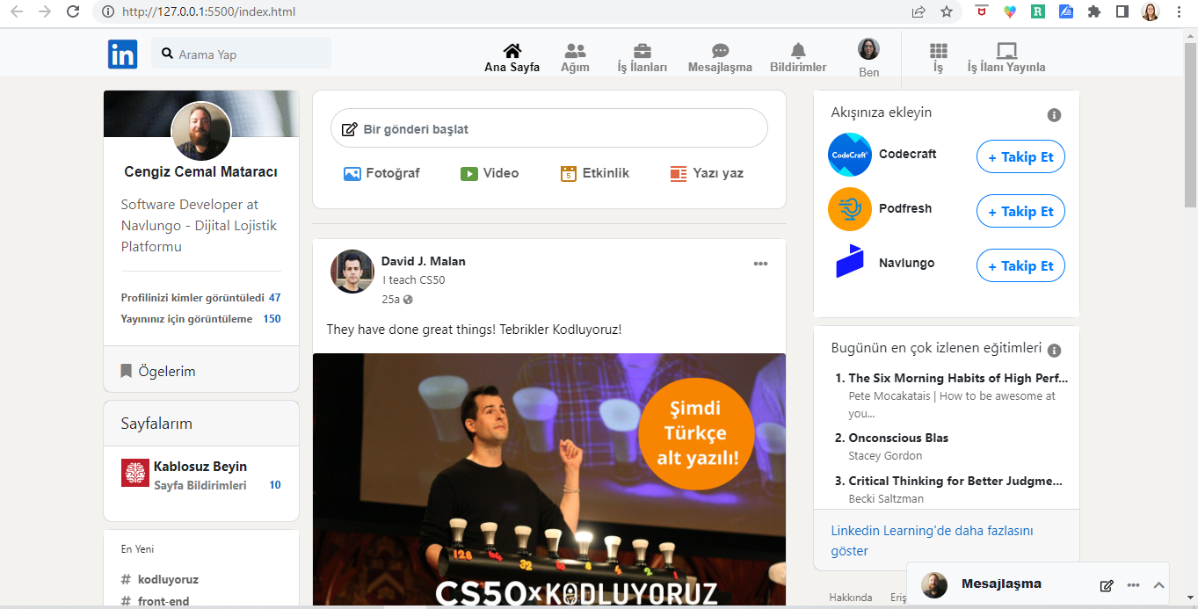Image resolution: width=1198 pixels, height=609 pixels.
Task: Go to İş İlanları jobs tab
Action: pos(643,58)
